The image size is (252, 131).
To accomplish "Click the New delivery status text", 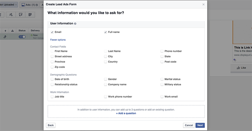I will coord(35,35).
